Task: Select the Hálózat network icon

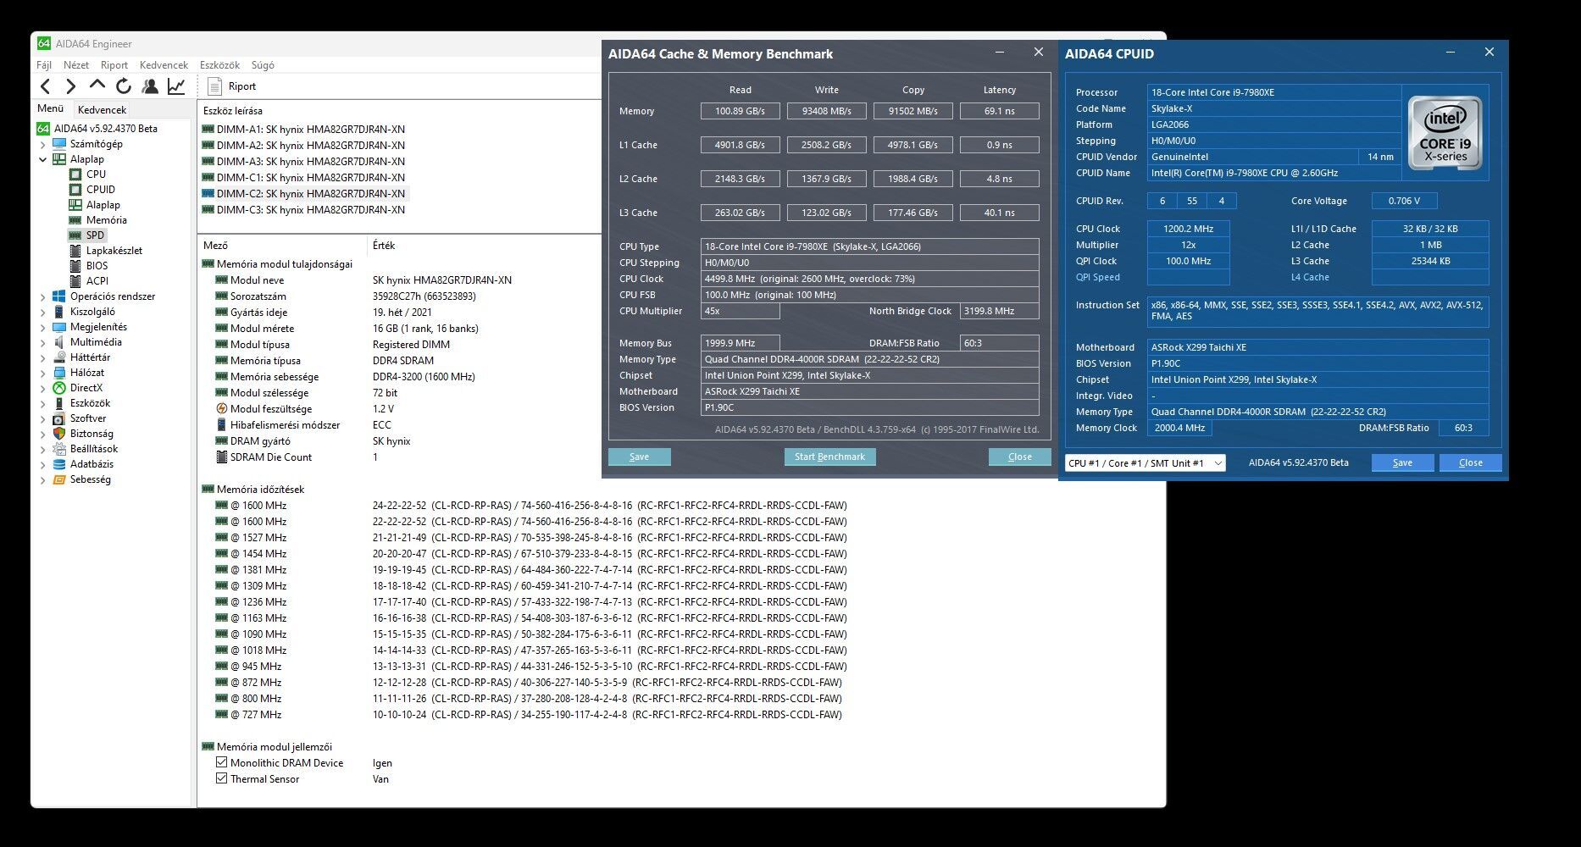Action: [58, 373]
